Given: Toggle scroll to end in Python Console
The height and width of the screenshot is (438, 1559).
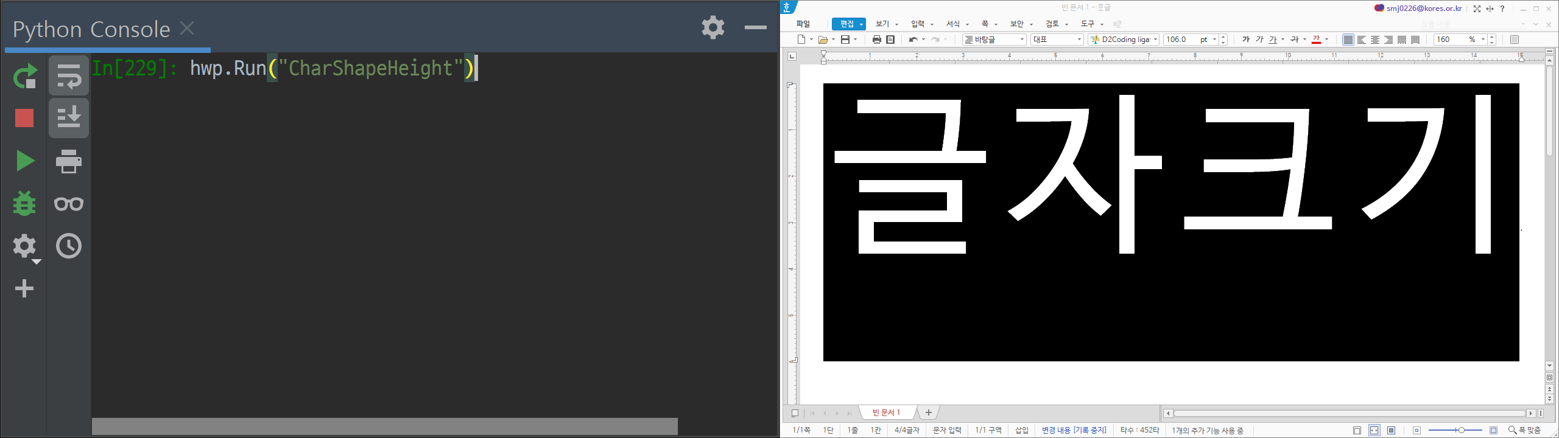Looking at the screenshot, I should [69, 117].
